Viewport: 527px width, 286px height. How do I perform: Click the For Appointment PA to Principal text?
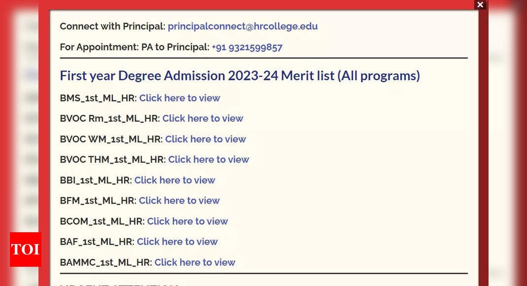[x=135, y=47]
